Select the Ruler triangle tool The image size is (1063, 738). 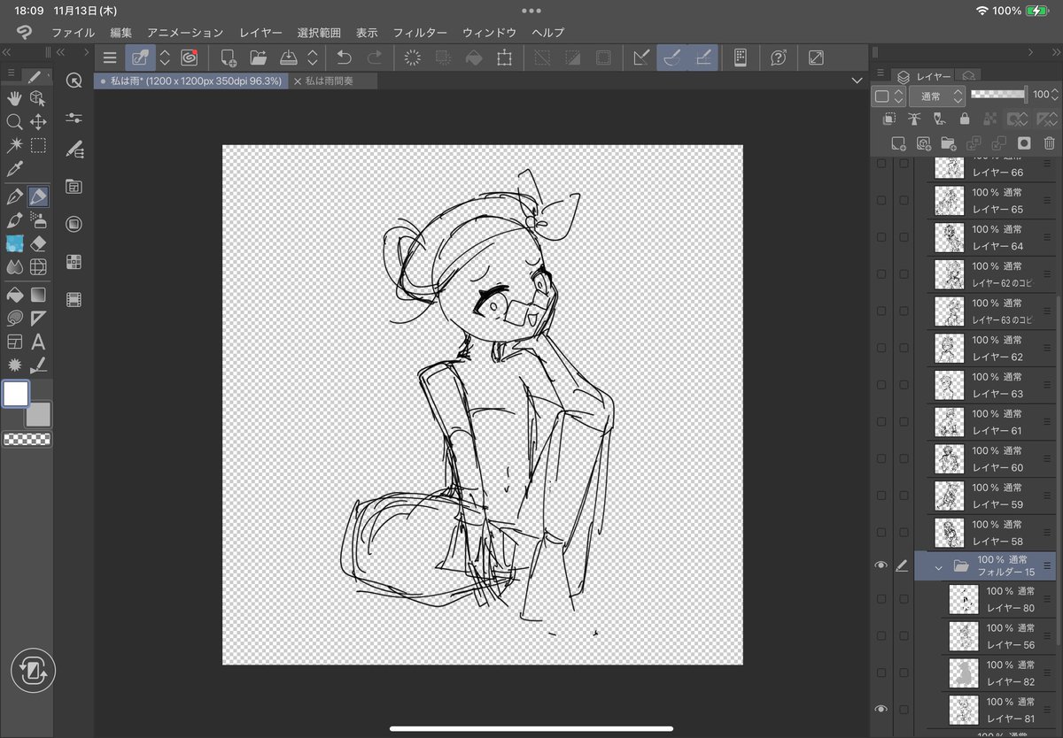pos(38,318)
